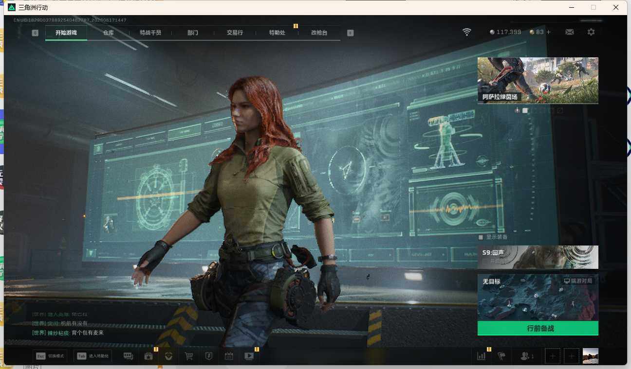
Task: Open the starred gift box icon
Action: point(148,356)
